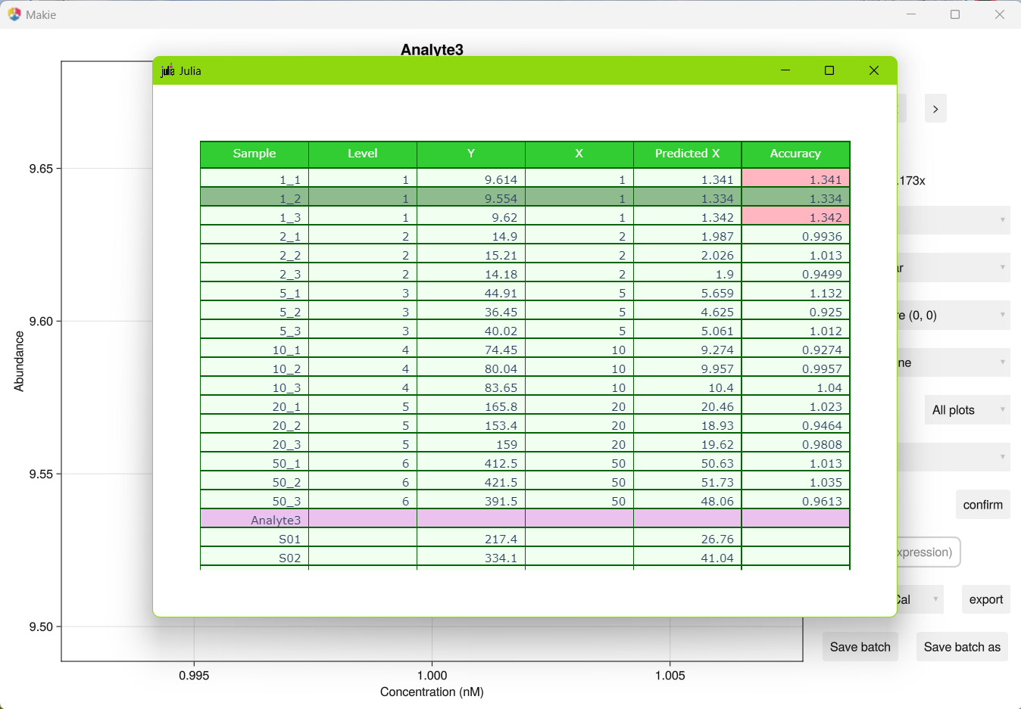Maximize the Makie main window
This screenshot has height=709, width=1021.
pyautogui.click(x=955, y=14)
